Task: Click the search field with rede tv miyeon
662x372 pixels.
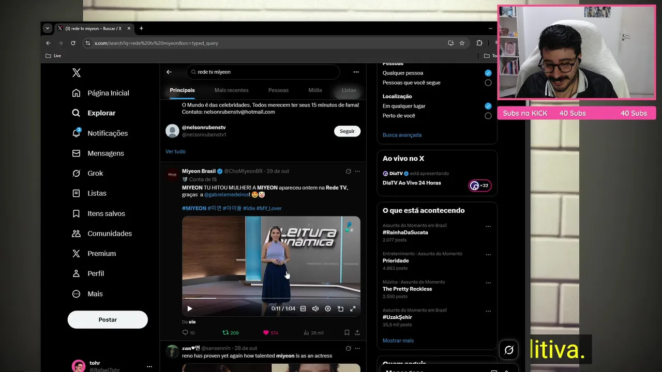Action: (263, 72)
